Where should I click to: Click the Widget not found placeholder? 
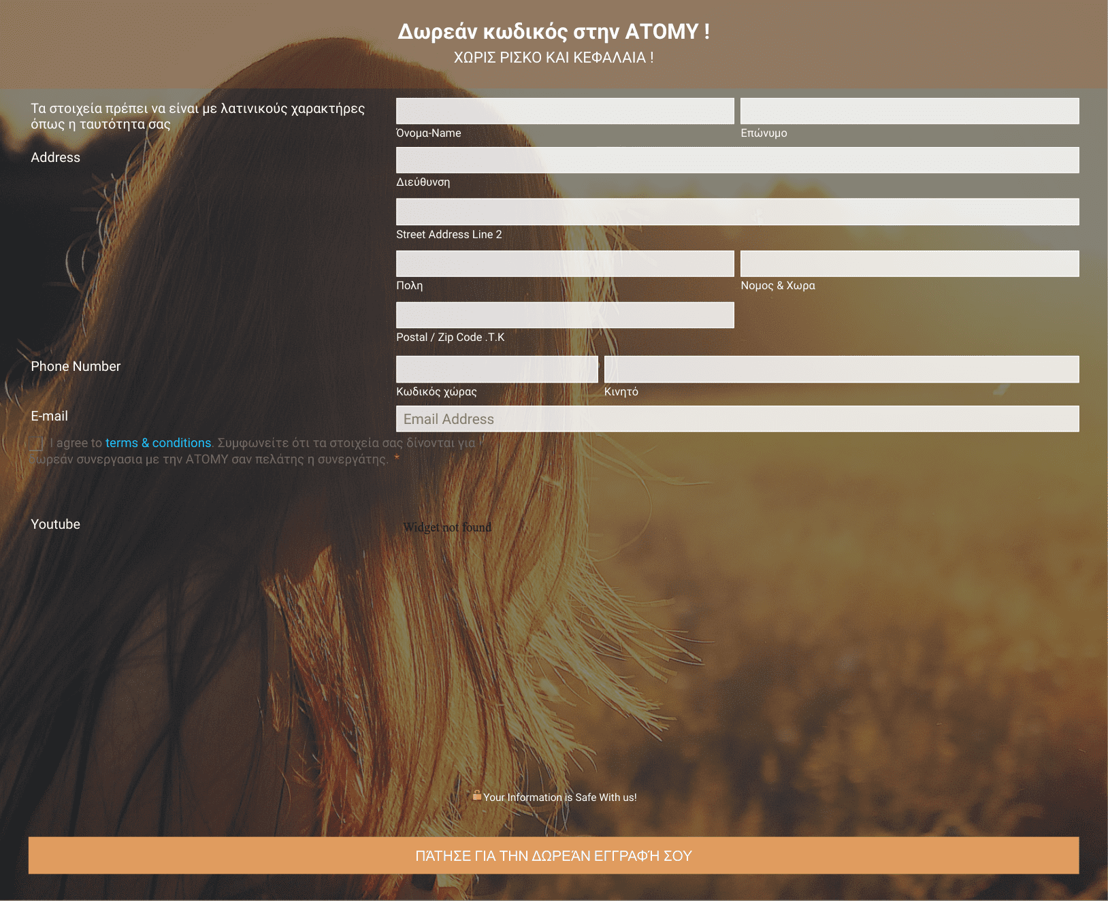(447, 527)
